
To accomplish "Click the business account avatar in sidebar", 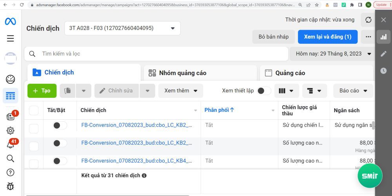I will tap(11, 58).
